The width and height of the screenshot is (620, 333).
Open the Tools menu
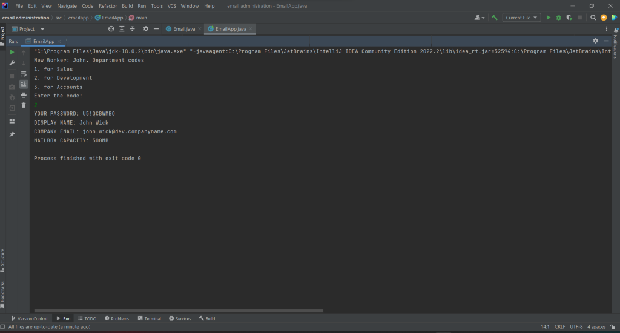point(157,6)
